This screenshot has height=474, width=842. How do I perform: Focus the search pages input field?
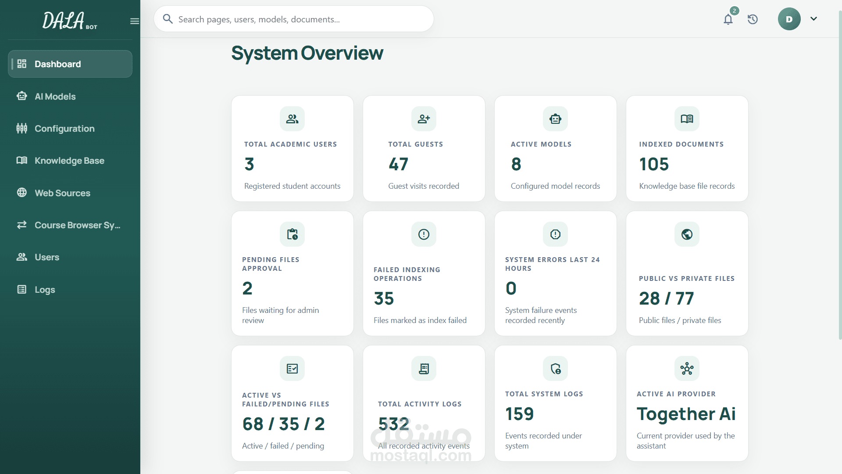tap(294, 19)
